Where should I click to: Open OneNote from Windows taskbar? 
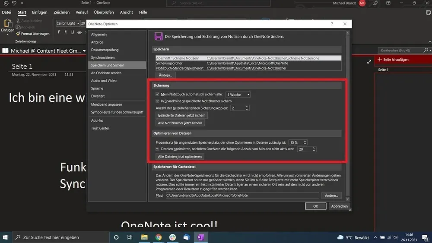pyautogui.click(x=200, y=237)
